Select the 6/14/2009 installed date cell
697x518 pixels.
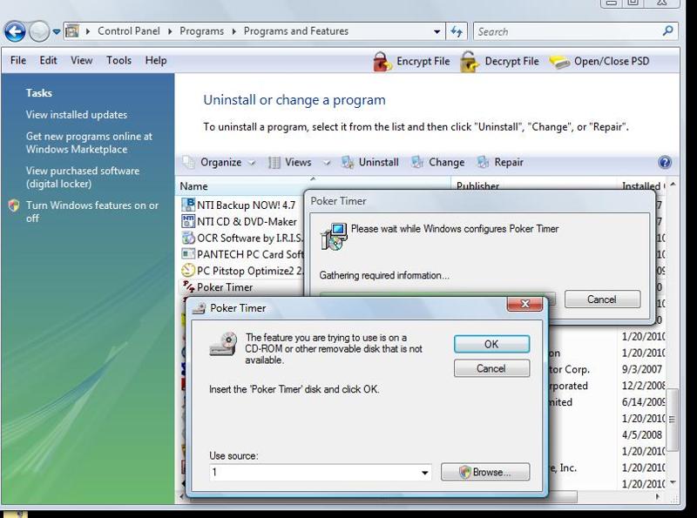[x=643, y=402]
